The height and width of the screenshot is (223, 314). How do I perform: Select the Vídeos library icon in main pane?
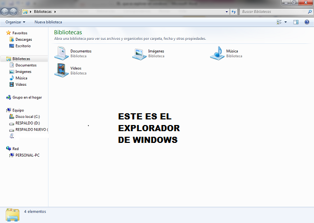[x=61, y=70]
